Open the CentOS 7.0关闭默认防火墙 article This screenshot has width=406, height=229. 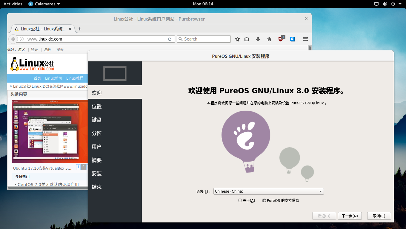48,185
